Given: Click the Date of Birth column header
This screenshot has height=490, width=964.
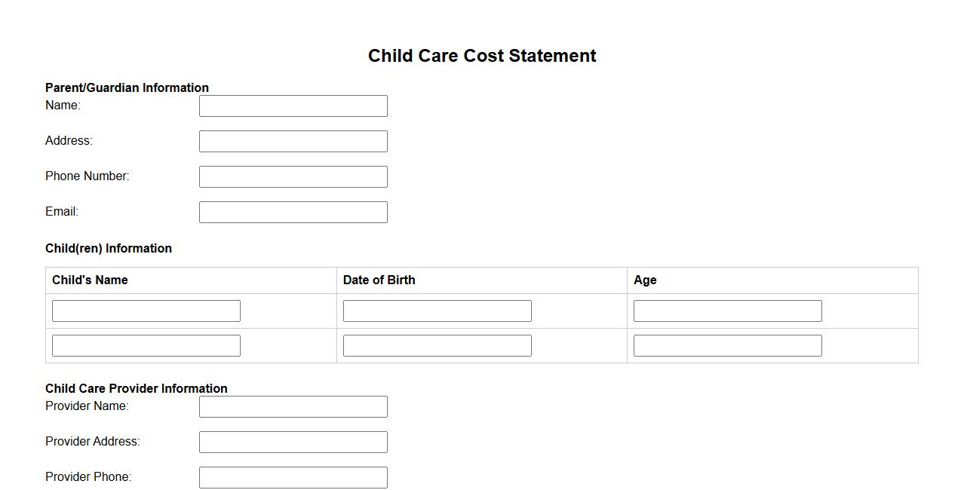Looking at the screenshot, I should click(x=379, y=280).
